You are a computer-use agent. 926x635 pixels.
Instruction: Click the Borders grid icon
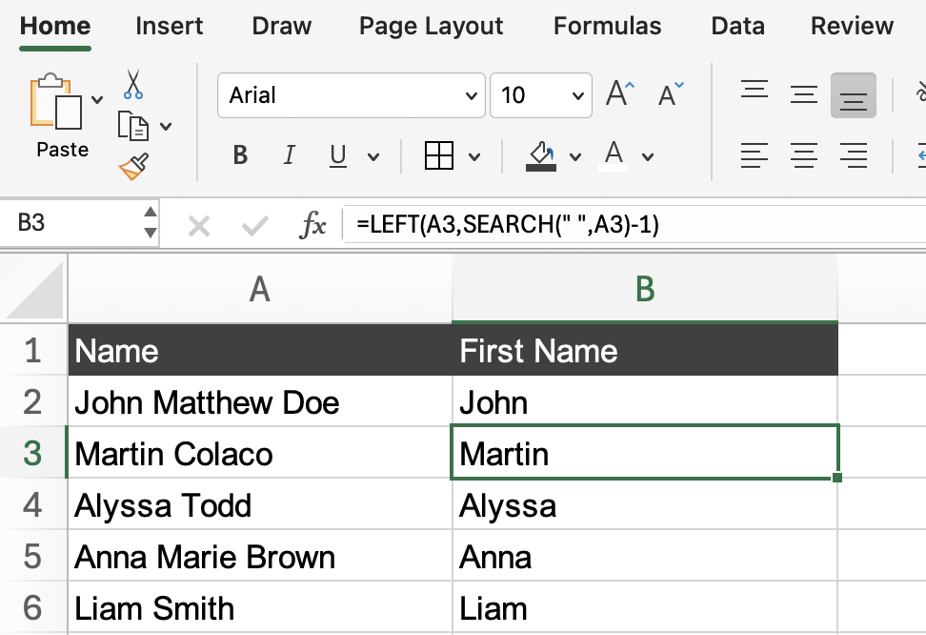pyautogui.click(x=438, y=155)
